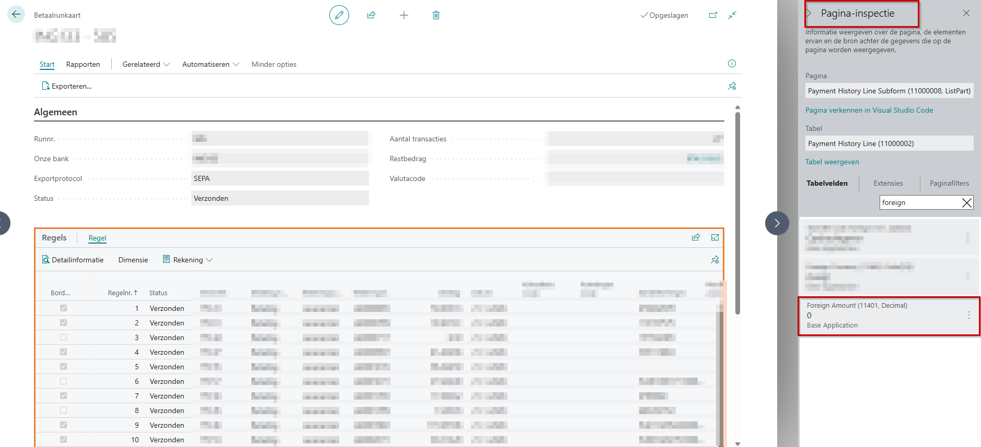Click the trash delete icon
The image size is (981, 447).
coord(436,15)
